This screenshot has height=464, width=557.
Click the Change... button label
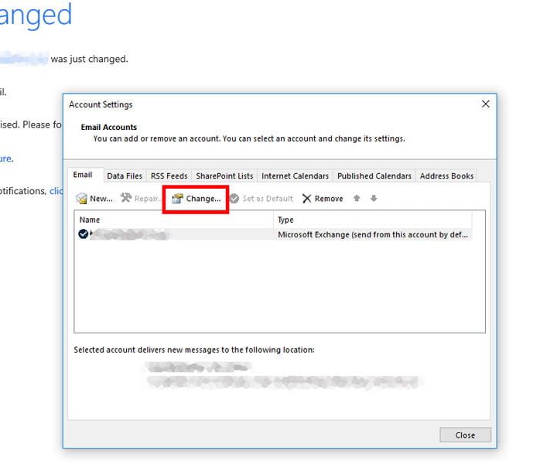pos(203,199)
